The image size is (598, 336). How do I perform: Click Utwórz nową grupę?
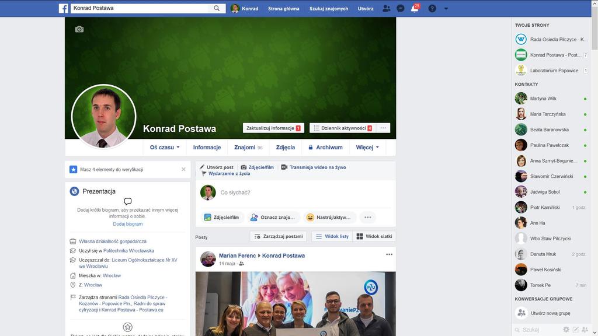point(551,313)
